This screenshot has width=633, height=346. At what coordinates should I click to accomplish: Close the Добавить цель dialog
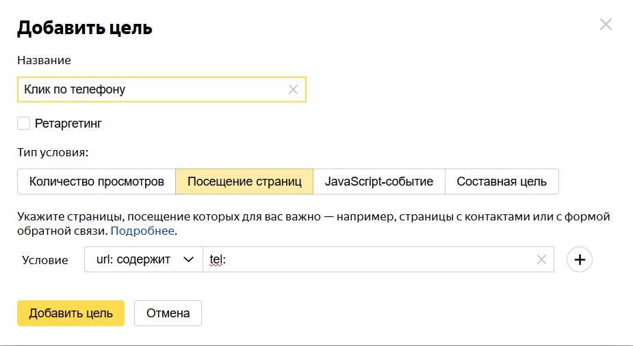[606, 25]
